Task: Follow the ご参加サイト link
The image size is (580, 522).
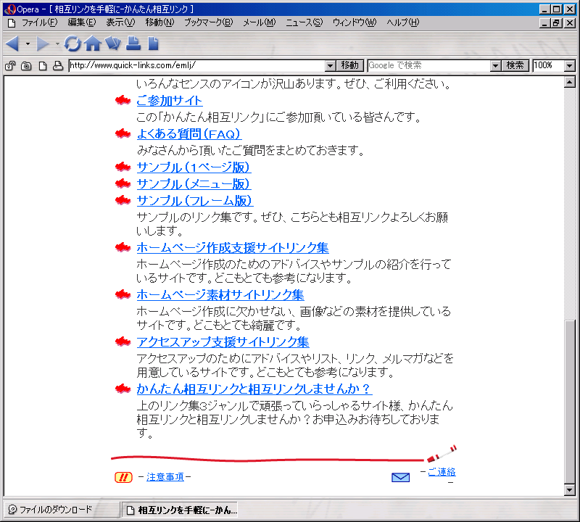Action: pyautogui.click(x=170, y=101)
